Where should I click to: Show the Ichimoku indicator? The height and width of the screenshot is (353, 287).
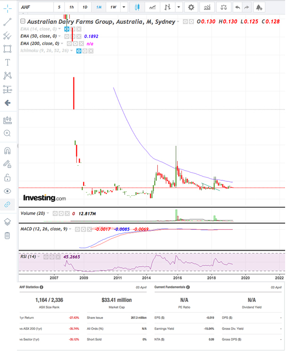[x=79, y=51]
